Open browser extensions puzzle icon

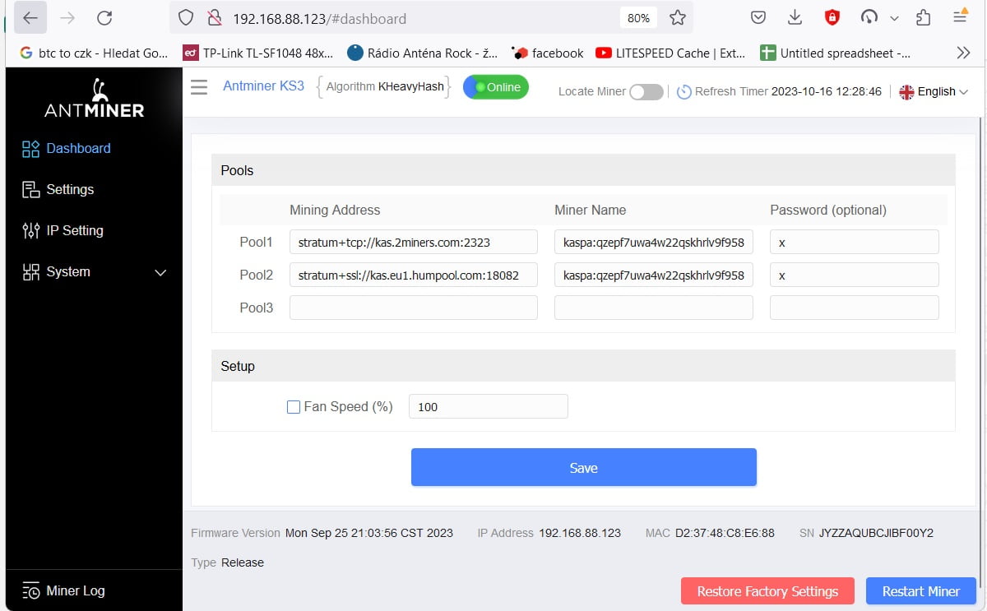pos(923,18)
